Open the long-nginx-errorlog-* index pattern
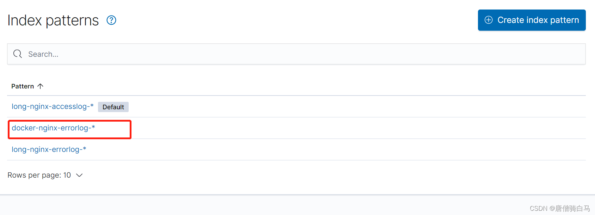 (49, 149)
